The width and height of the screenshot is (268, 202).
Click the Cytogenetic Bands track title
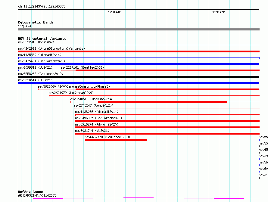tap(36, 22)
